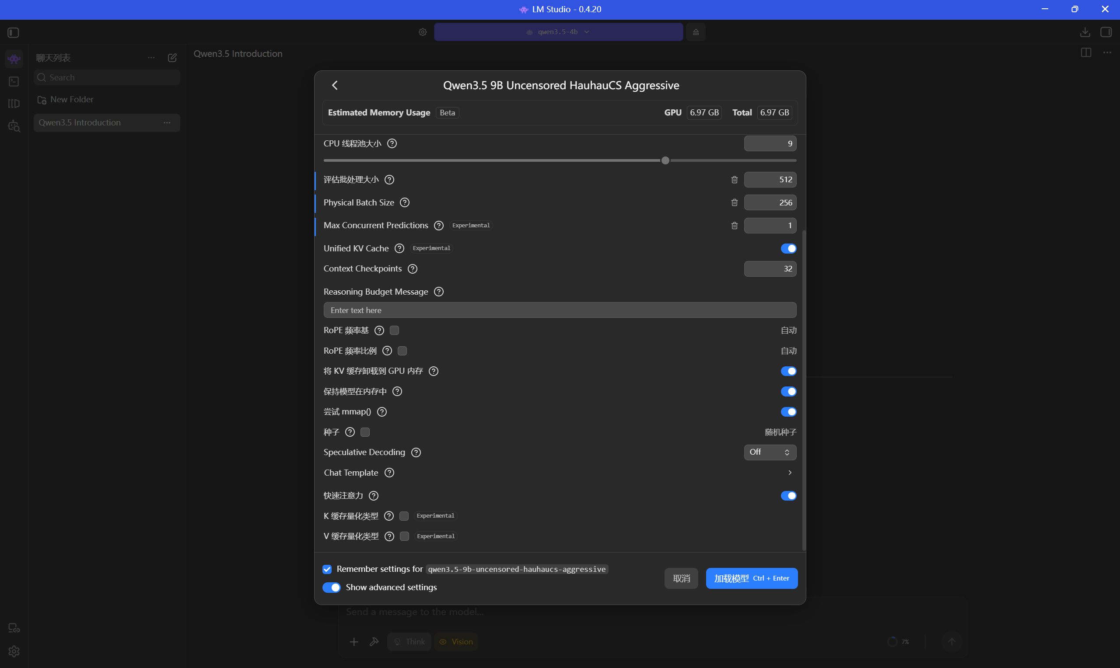Enable the 种子 checkbox
Viewport: 1120px width, 668px height.
point(365,432)
